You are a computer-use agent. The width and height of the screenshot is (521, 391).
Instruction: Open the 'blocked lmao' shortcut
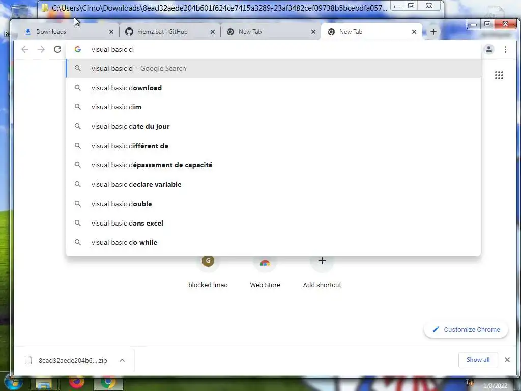pos(208,271)
